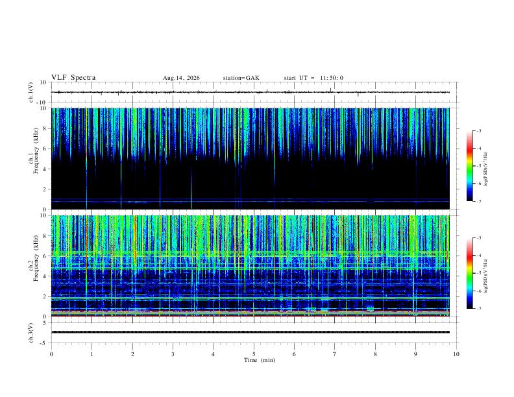Click the ch.3(V) axis label

31,333
